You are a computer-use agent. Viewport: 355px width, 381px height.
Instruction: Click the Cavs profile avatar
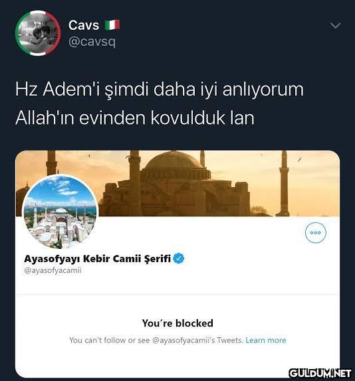[x=38, y=33]
